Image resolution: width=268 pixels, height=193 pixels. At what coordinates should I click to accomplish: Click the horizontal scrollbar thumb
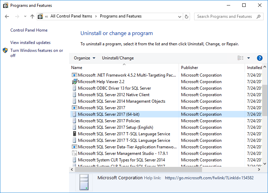(x=138, y=169)
